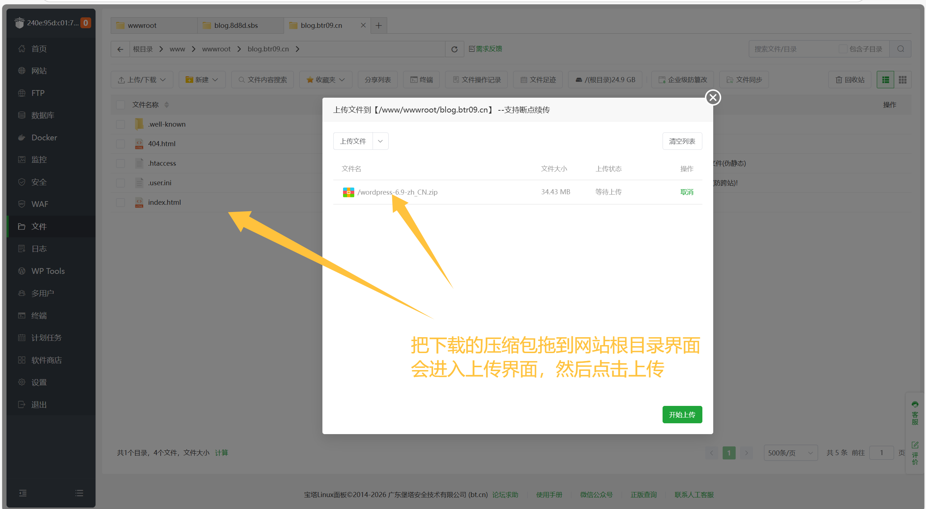Refresh the current directory listing
This screenshot has width=926, height=509.
[454, 49]
